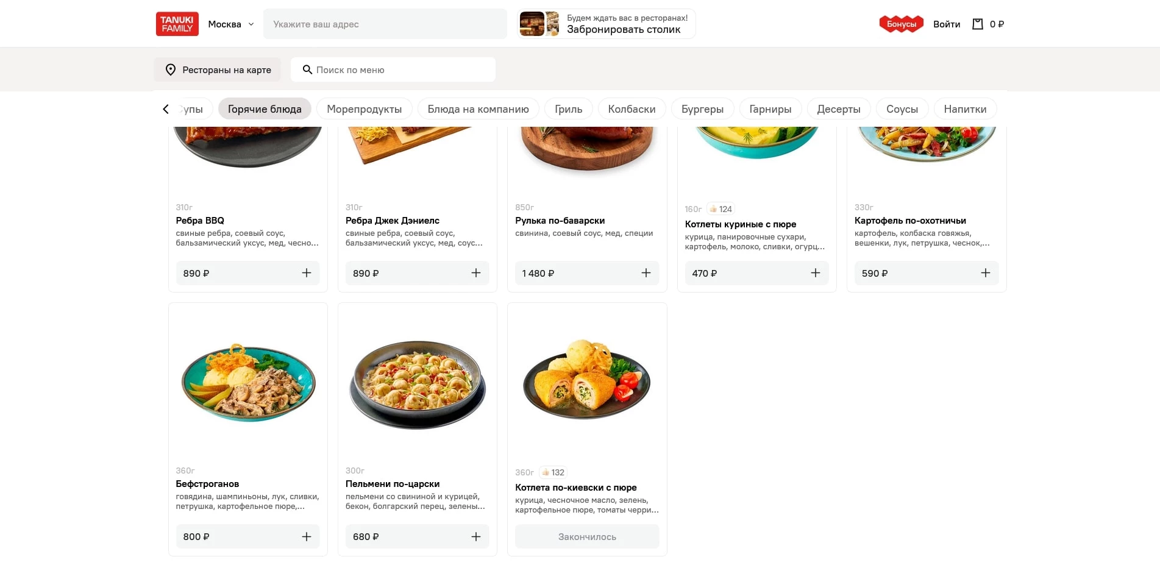The image size is (1160, 565).
Task: Click the Бонусы heart badge
Action: (901, 24)
